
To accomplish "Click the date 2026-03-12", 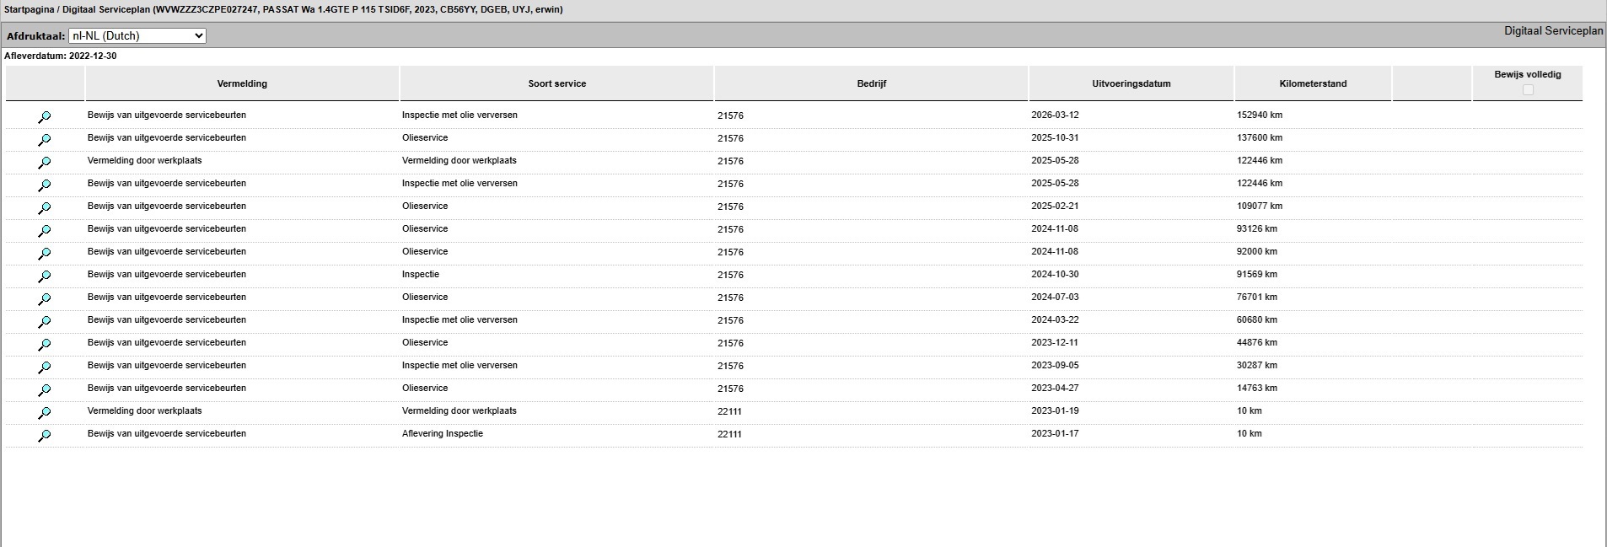I will pos(1055,115).
